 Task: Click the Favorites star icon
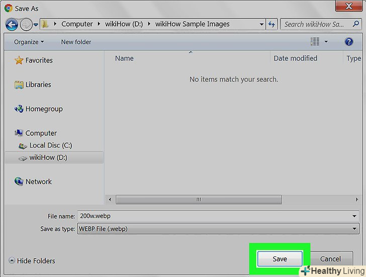(19, 60)
